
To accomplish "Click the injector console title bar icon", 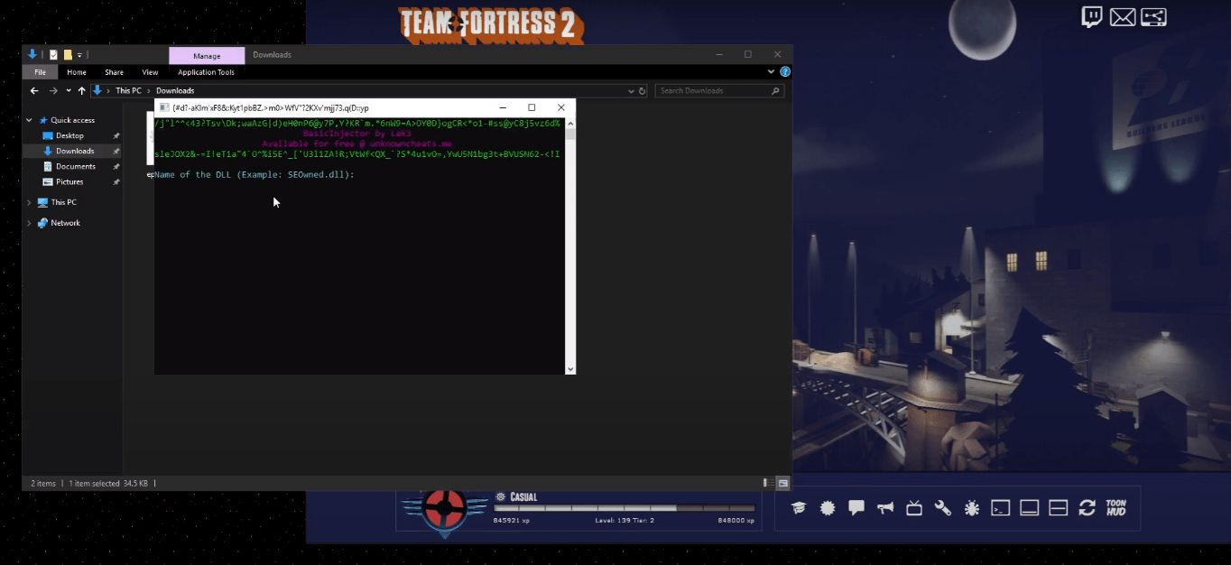I will click(x=164, y=107).
